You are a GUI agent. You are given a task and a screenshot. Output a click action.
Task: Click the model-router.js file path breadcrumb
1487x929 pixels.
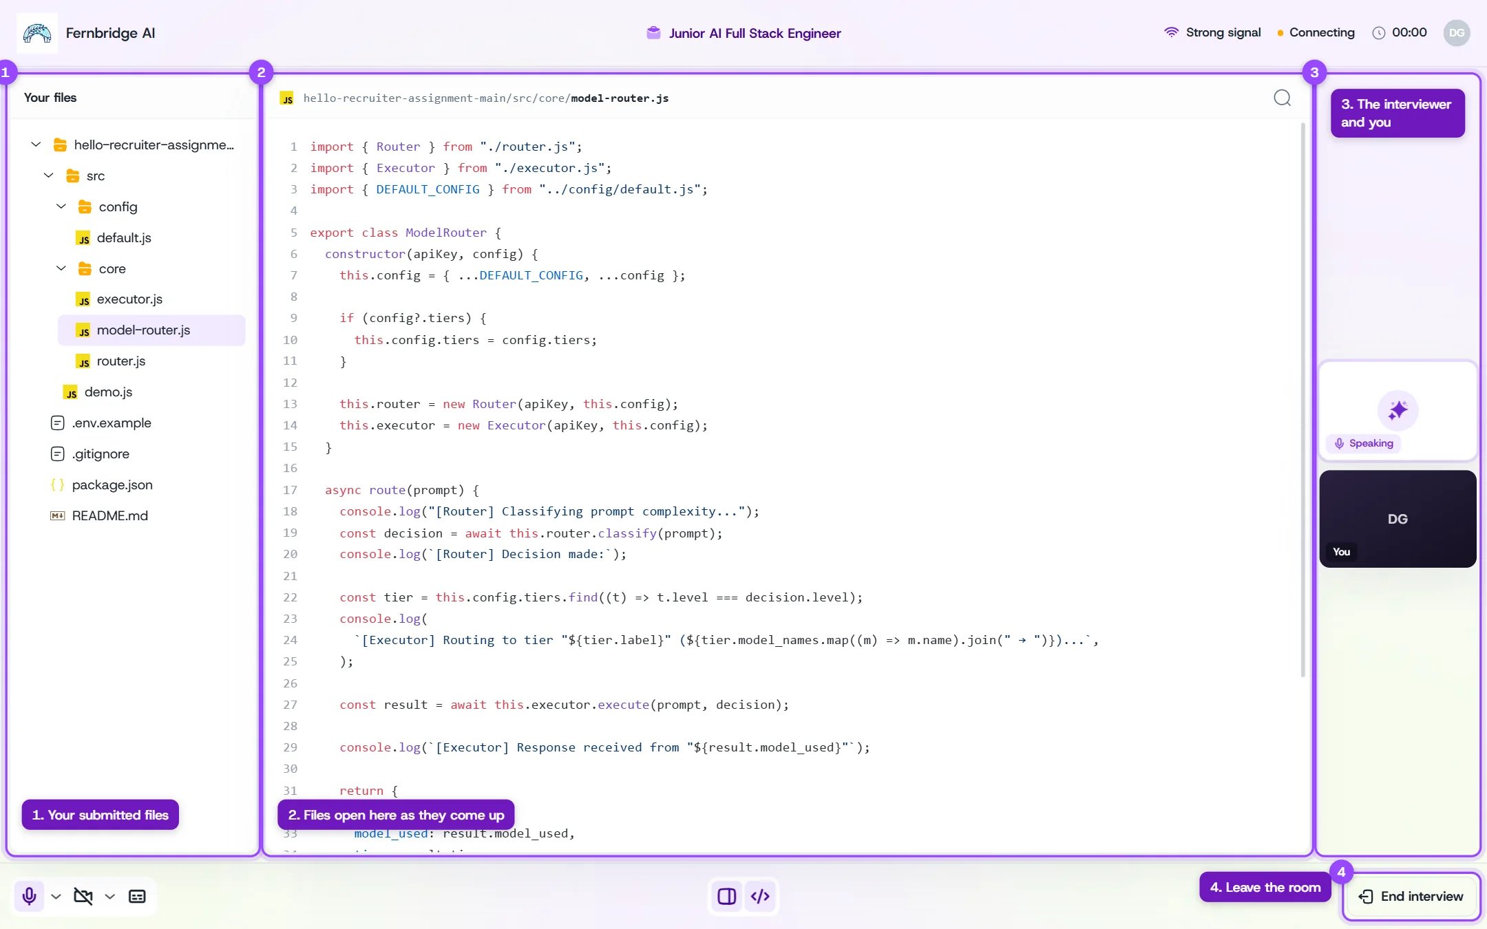[x=486, y=98]
